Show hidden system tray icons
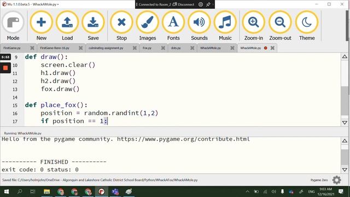 pos(247,192)
